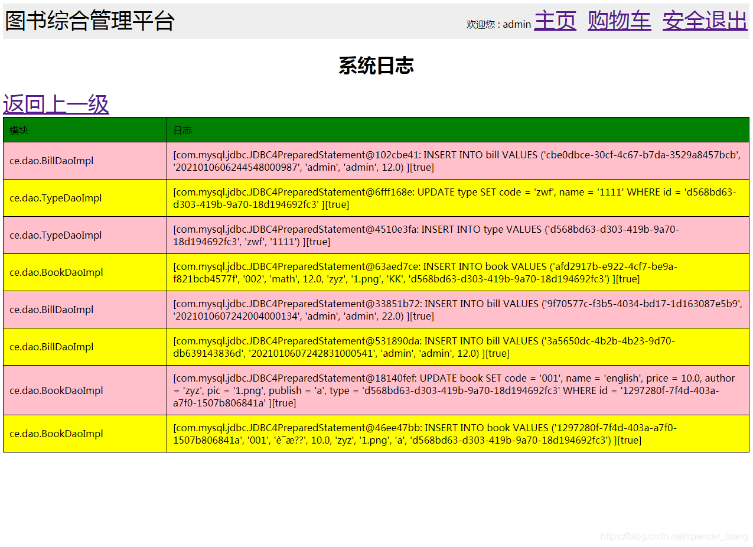Image resolution: width=753 pixels, height=547 pixels.
Task: Click module cell beside the @33851b72 log
Action: (x=85, y=310)
